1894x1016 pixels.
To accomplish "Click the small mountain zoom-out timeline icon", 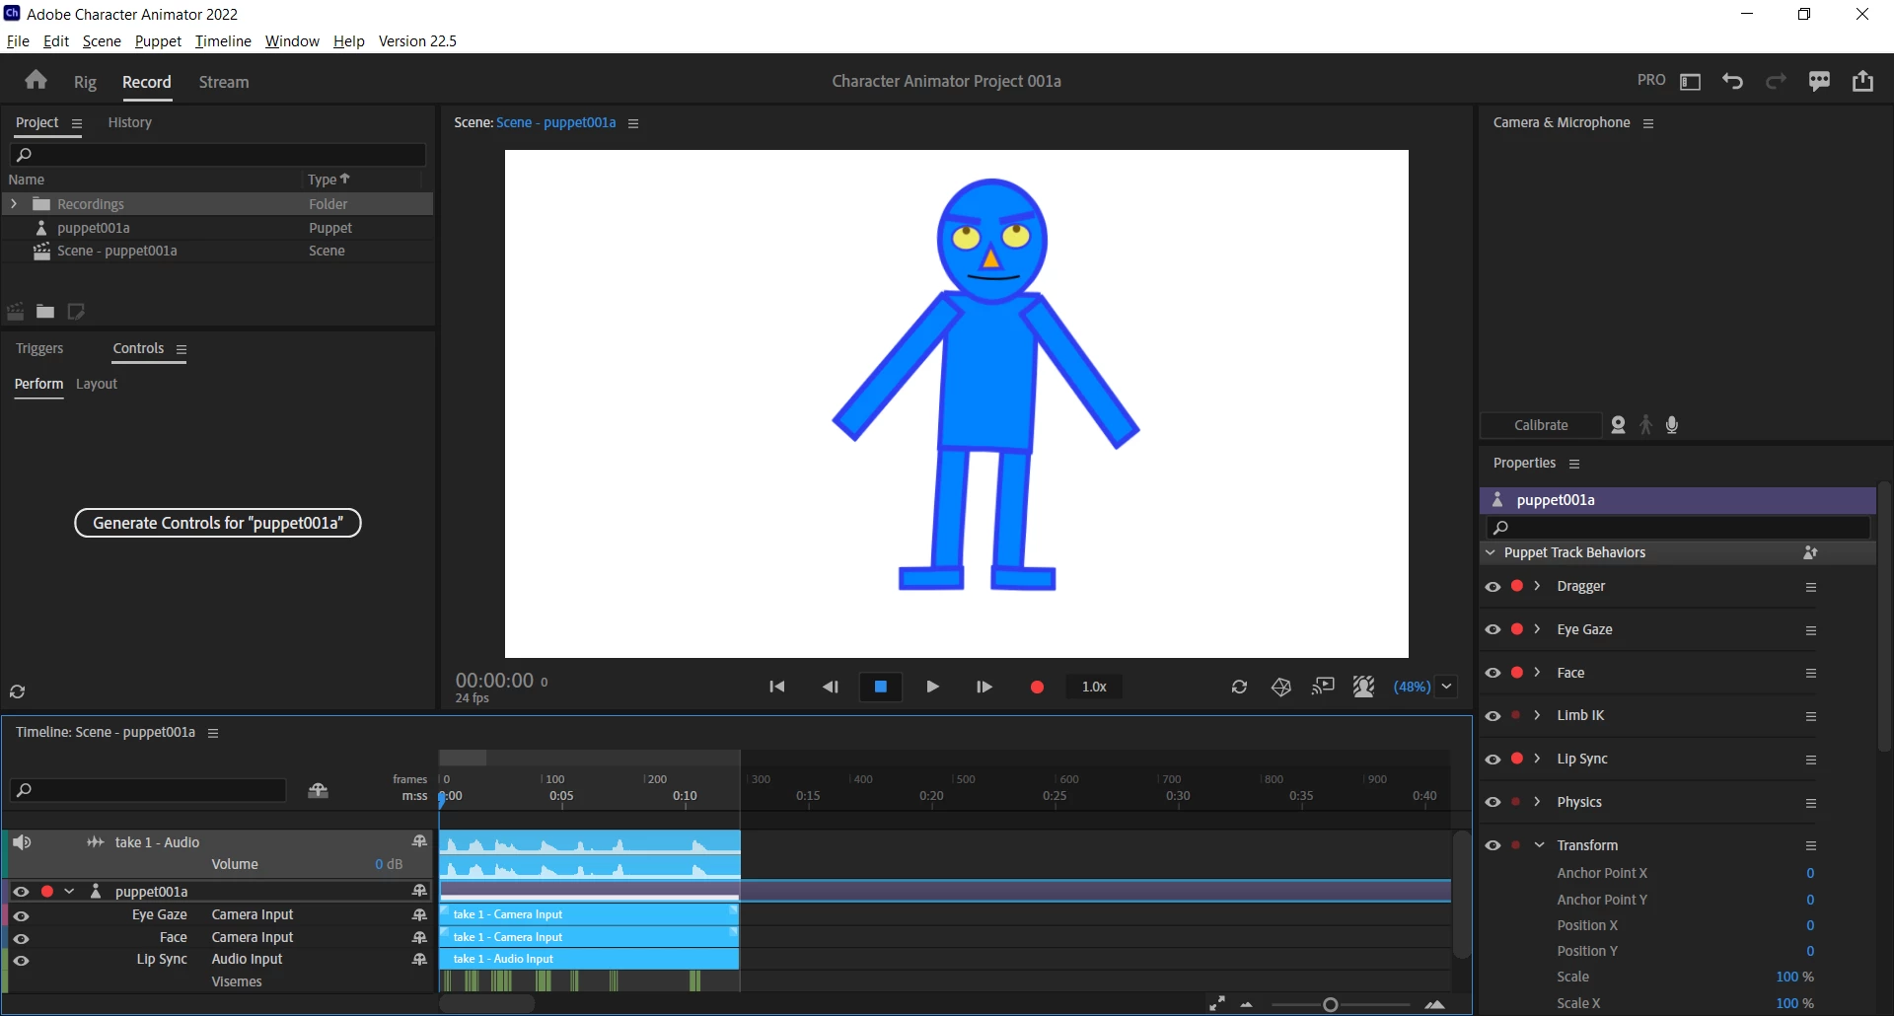I will click(x=1247, y=1004).
